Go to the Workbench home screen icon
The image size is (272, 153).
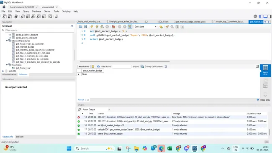pyautogui.click(x=4, y=7)
